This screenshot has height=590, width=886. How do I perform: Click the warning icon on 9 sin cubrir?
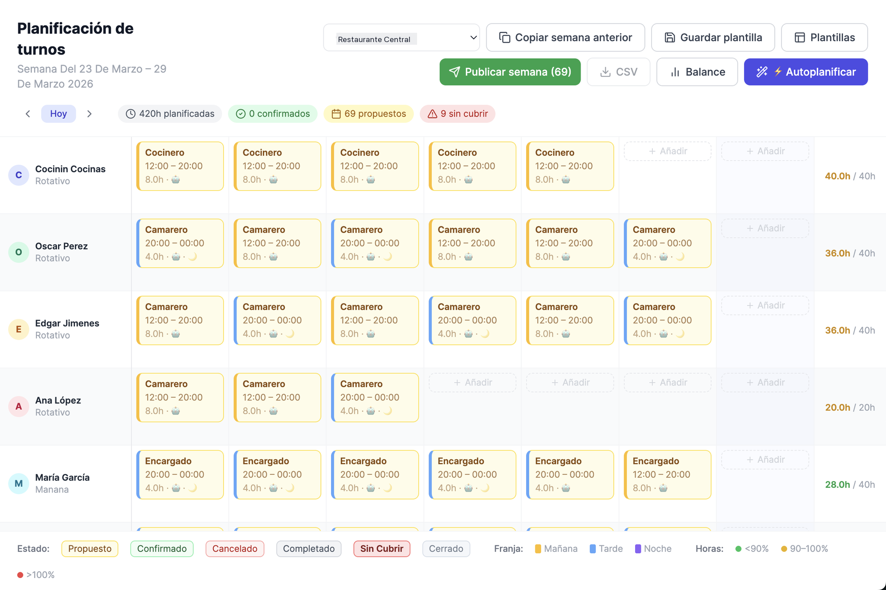[x=432, y=114]
